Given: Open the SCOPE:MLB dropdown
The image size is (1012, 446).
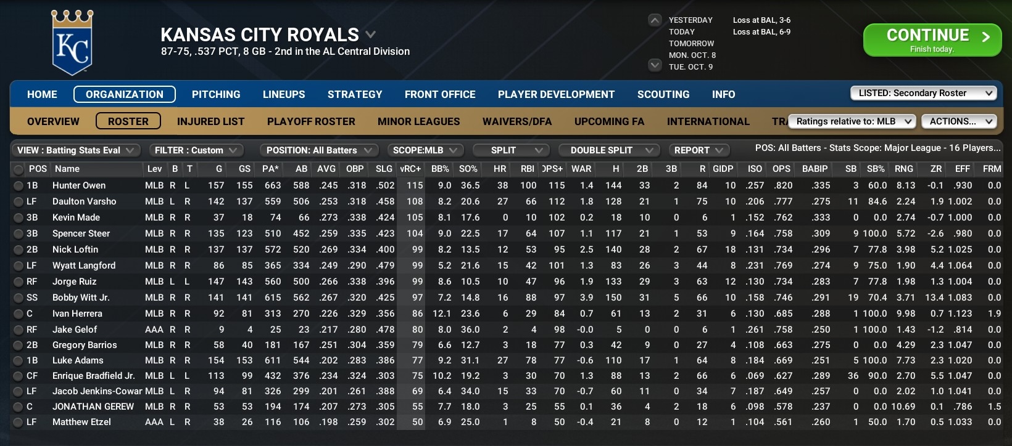Looking at the screenshot, I should (x=426, y=150).
